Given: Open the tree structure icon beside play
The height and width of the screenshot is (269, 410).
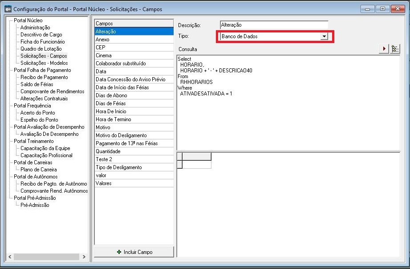Looking at the screenshot, I should pyautogui.click(x=395, y=49).
